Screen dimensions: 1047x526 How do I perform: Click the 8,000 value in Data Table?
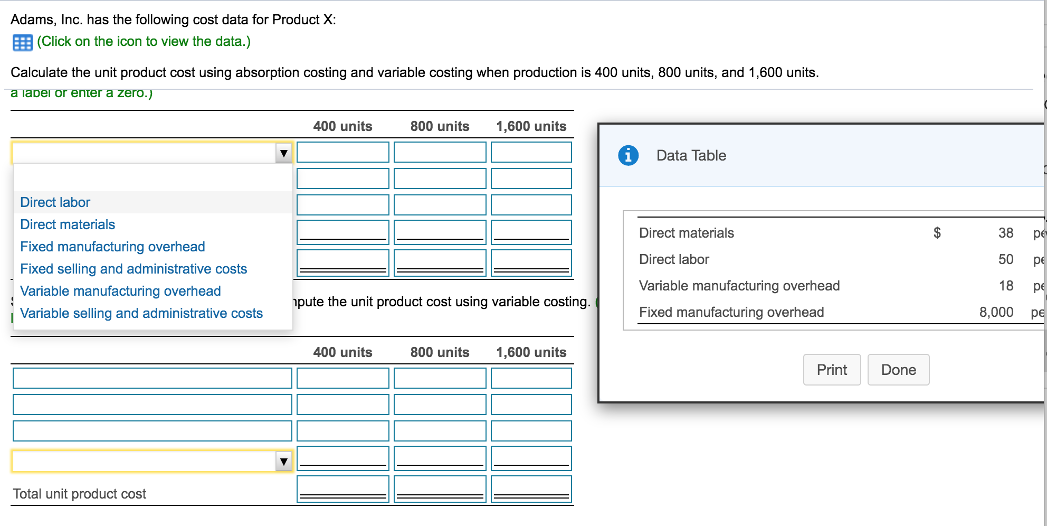(996, 312)
